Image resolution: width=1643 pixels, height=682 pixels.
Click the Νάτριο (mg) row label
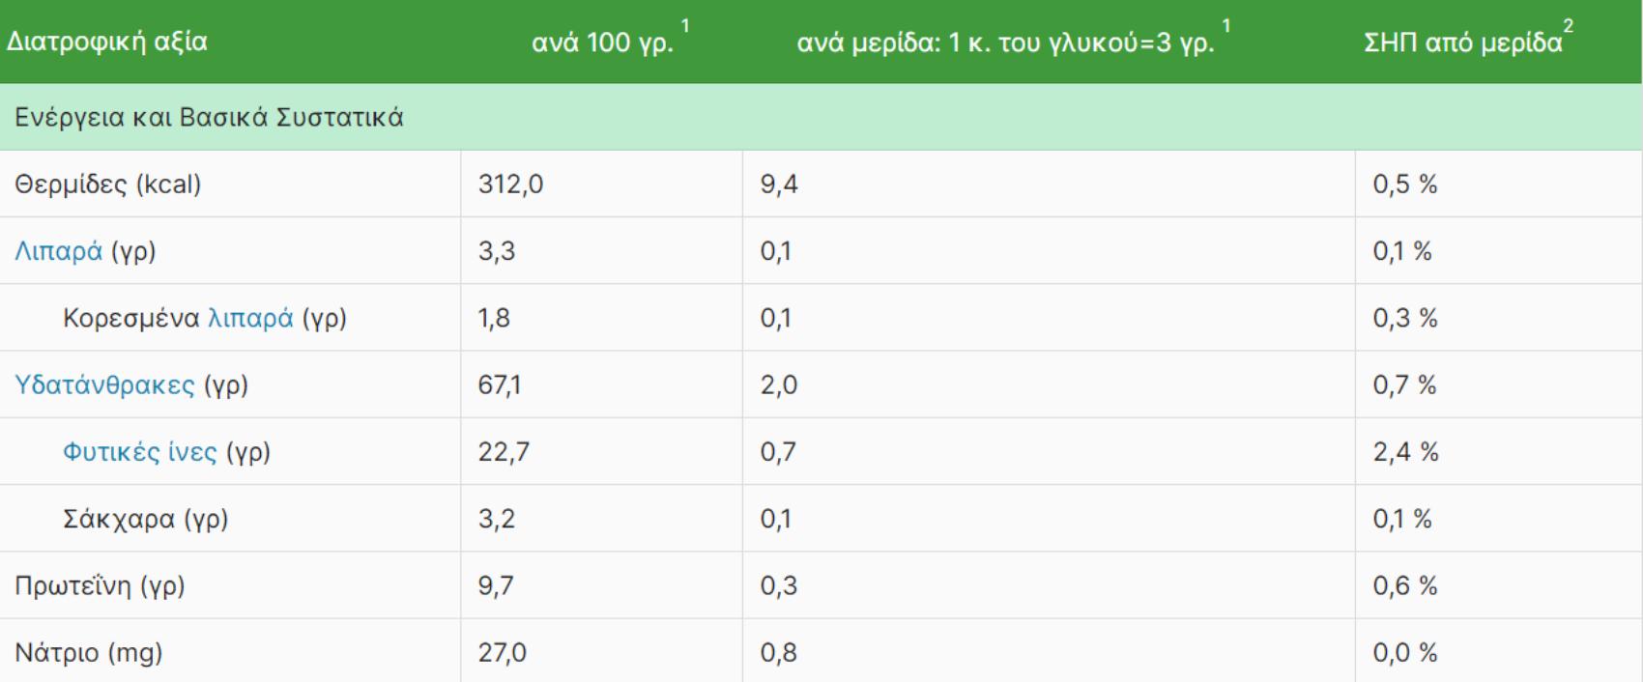click(x=88, y=653)
